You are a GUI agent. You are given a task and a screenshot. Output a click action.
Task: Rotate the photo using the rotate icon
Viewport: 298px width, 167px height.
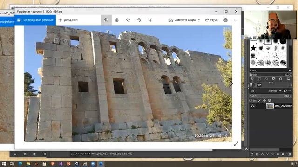tap(139, 20)
